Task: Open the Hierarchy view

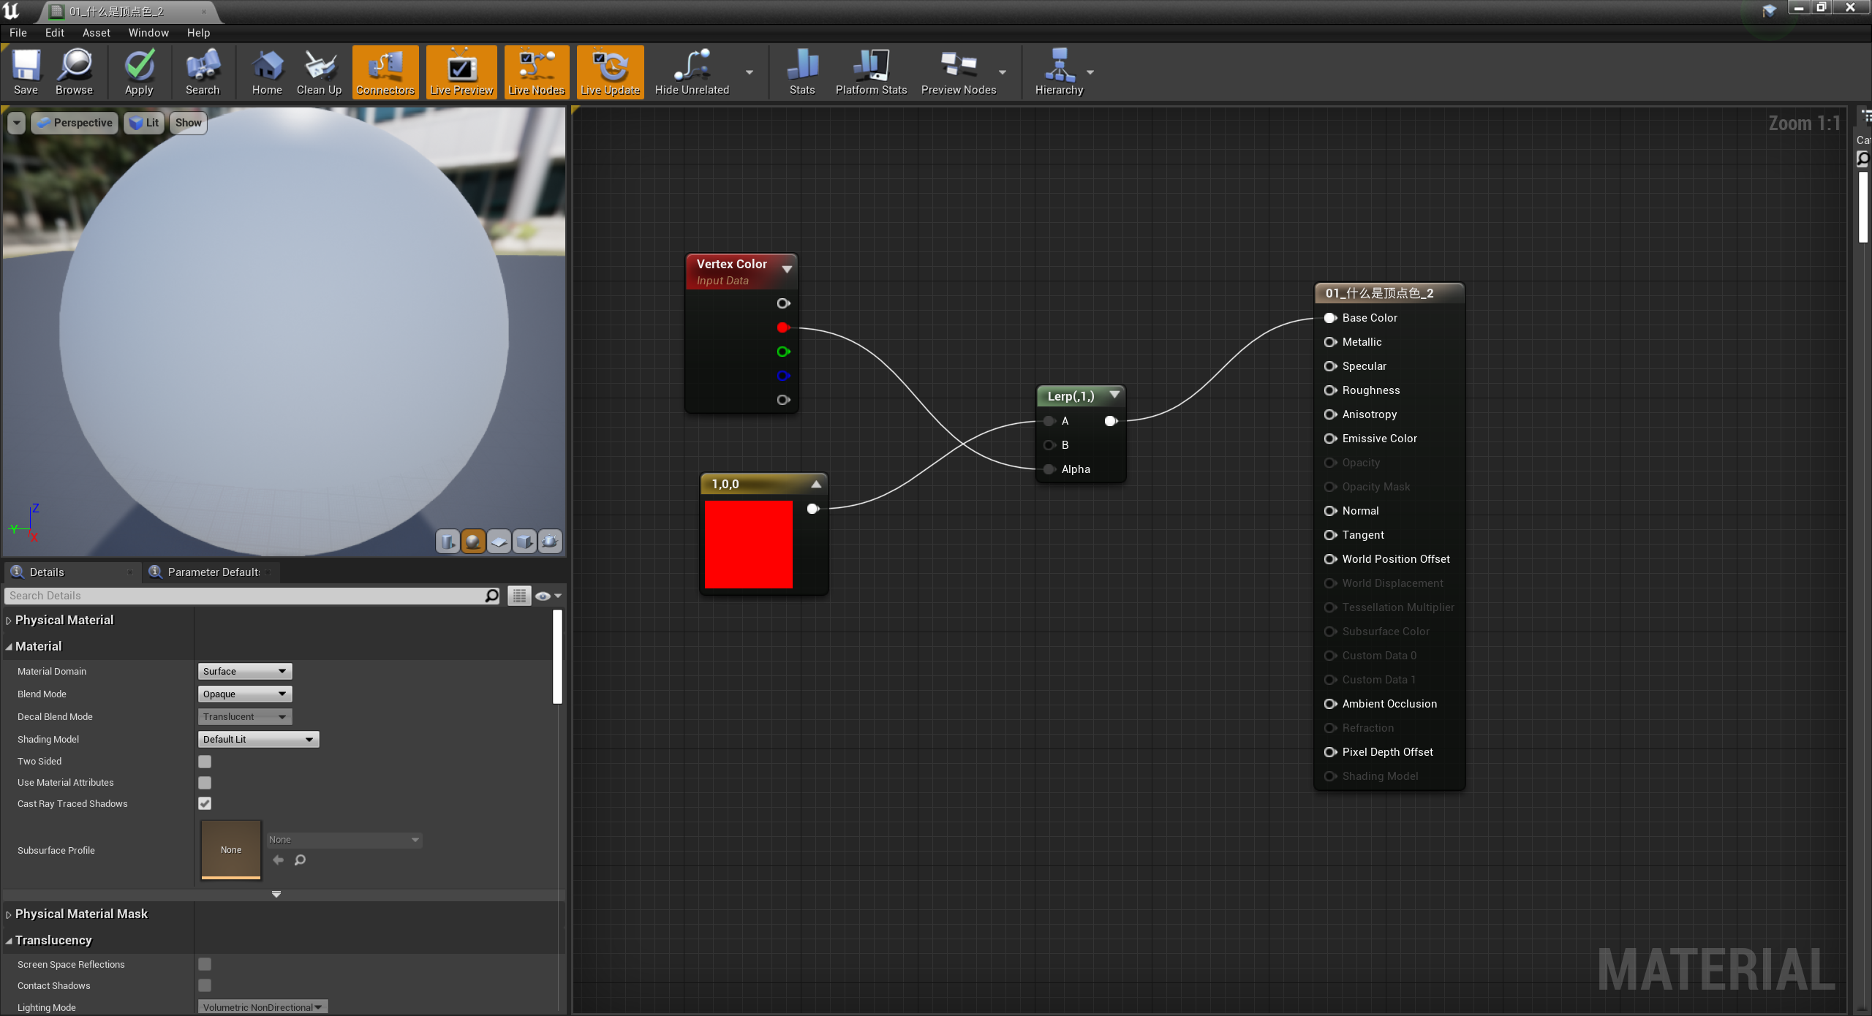Action: click(x=1060, y=72)
